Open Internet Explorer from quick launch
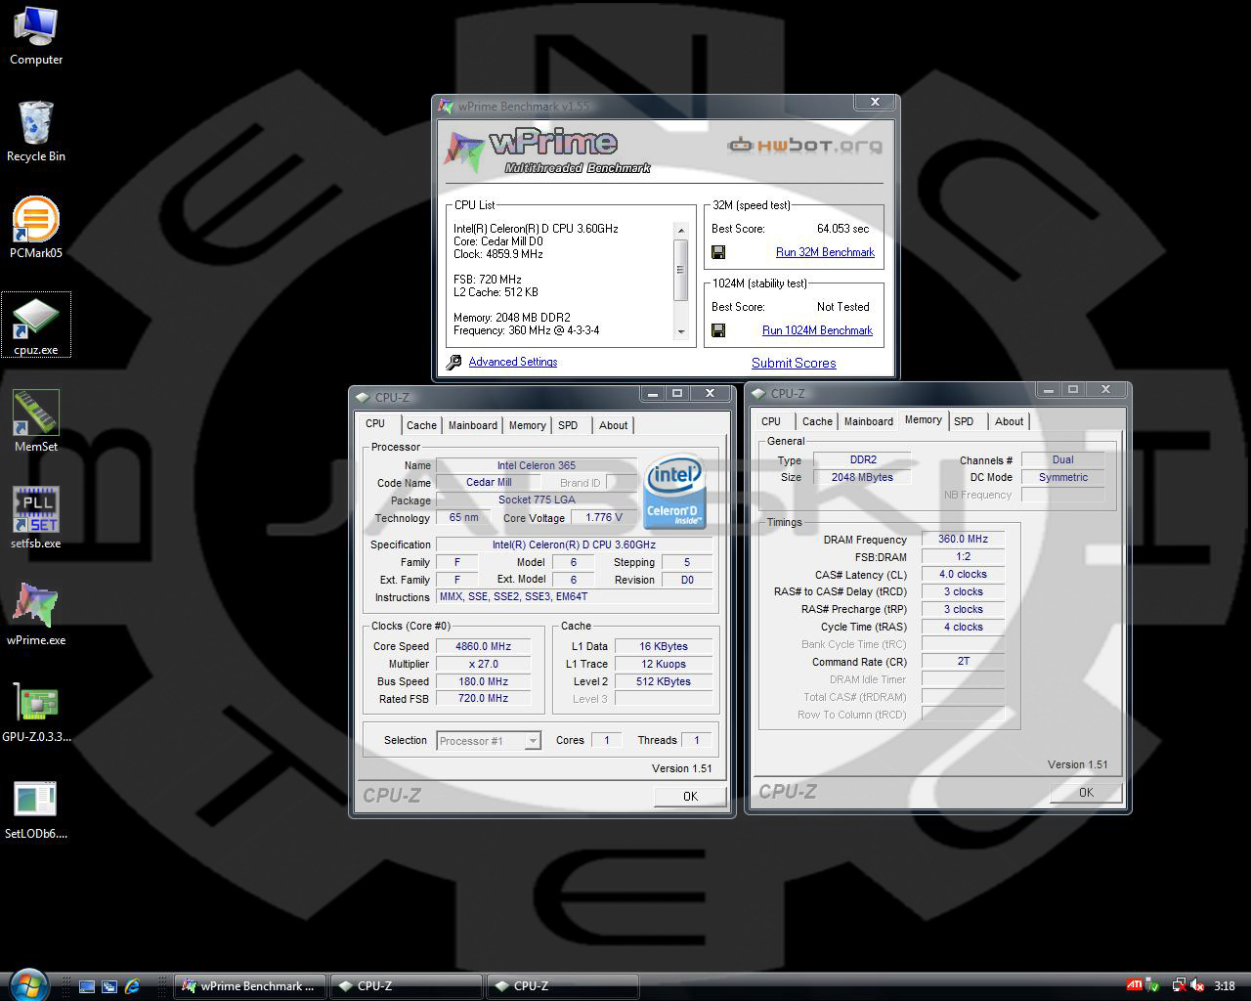Screen dimensions: 1251x1001 click(x=132, y=986)
